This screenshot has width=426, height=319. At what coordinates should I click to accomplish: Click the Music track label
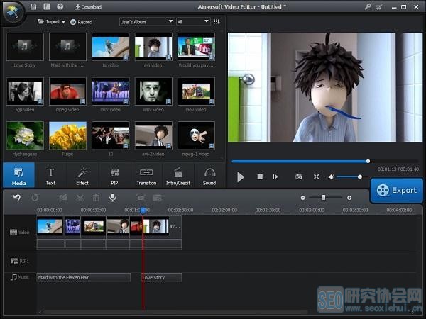coord(20,277)
